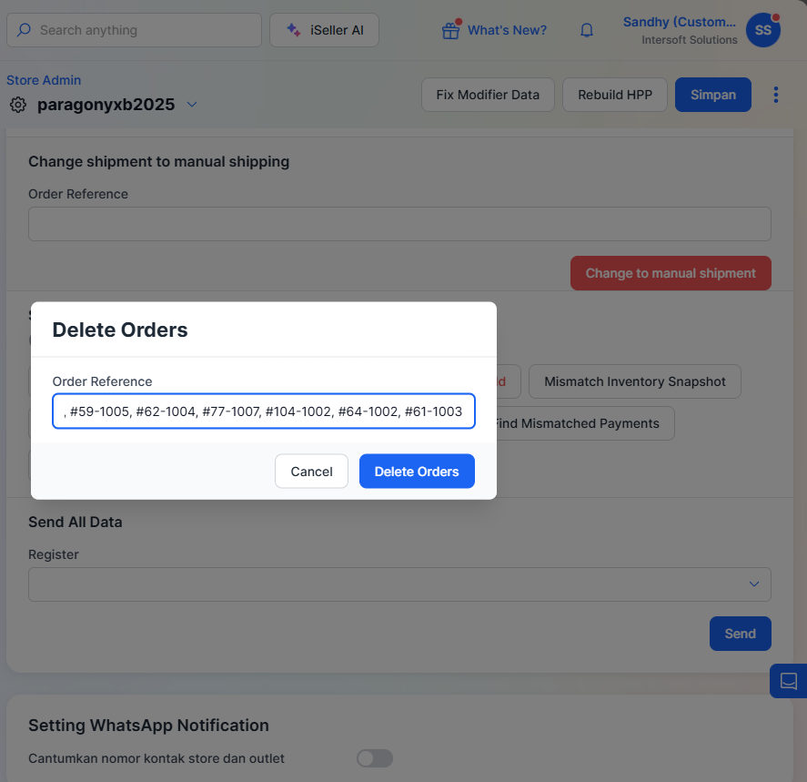The image size is (807, 782).
Task: Open the three-dot more options menu
Action: 776,95
